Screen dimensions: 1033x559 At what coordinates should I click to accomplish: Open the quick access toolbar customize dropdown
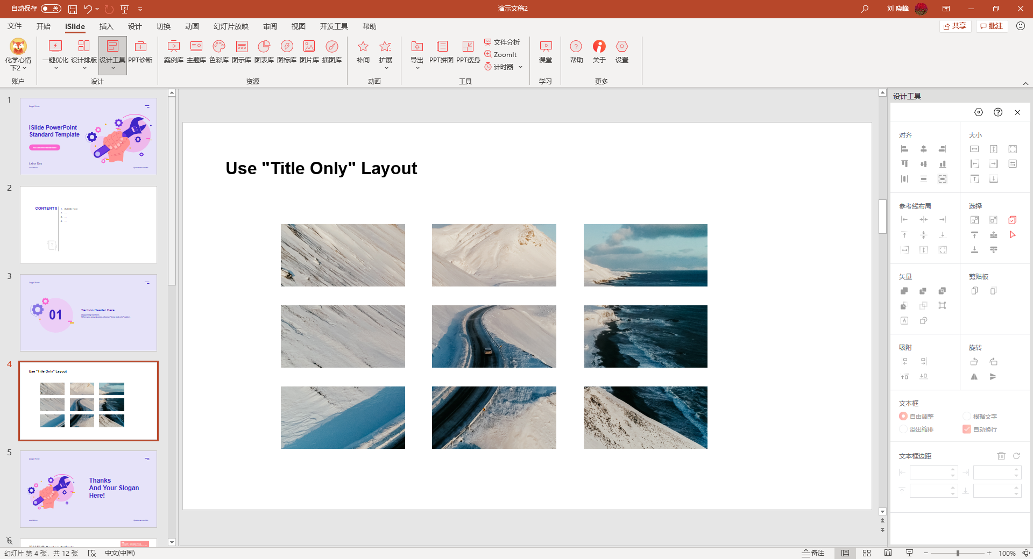pos(140,9)
